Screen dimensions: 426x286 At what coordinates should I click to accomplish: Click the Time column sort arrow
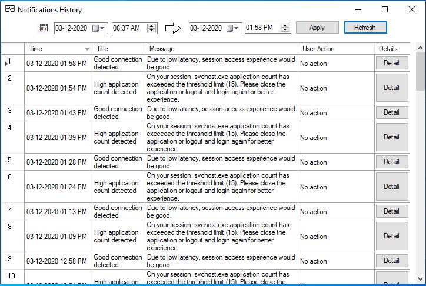(x=88, y=49)
